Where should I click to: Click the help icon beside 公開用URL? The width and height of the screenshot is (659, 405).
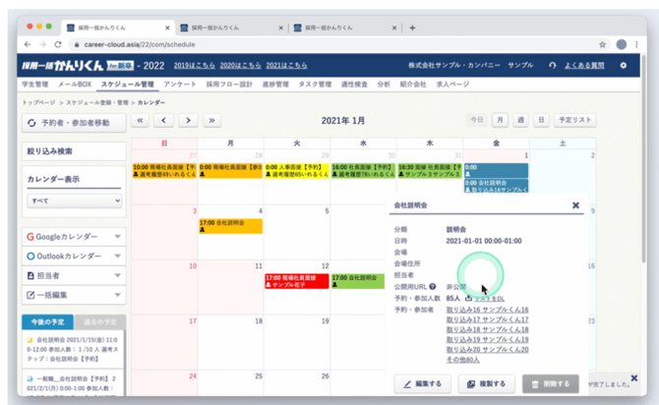click(433, 286)
